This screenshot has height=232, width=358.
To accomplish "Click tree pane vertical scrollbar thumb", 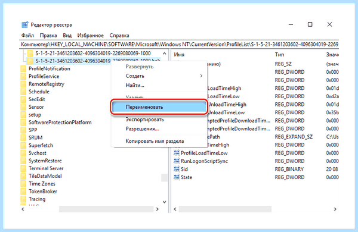I will (165, 178).
